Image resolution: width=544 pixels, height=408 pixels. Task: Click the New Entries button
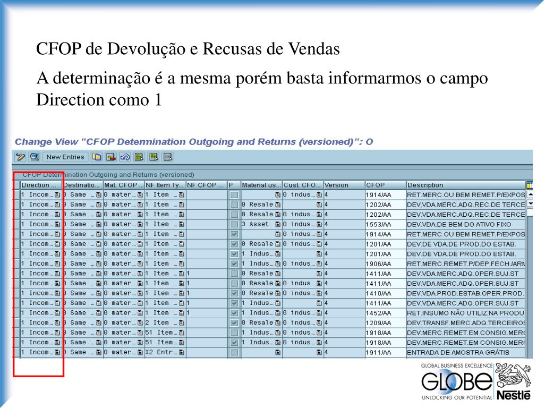(x=65, y=157)
